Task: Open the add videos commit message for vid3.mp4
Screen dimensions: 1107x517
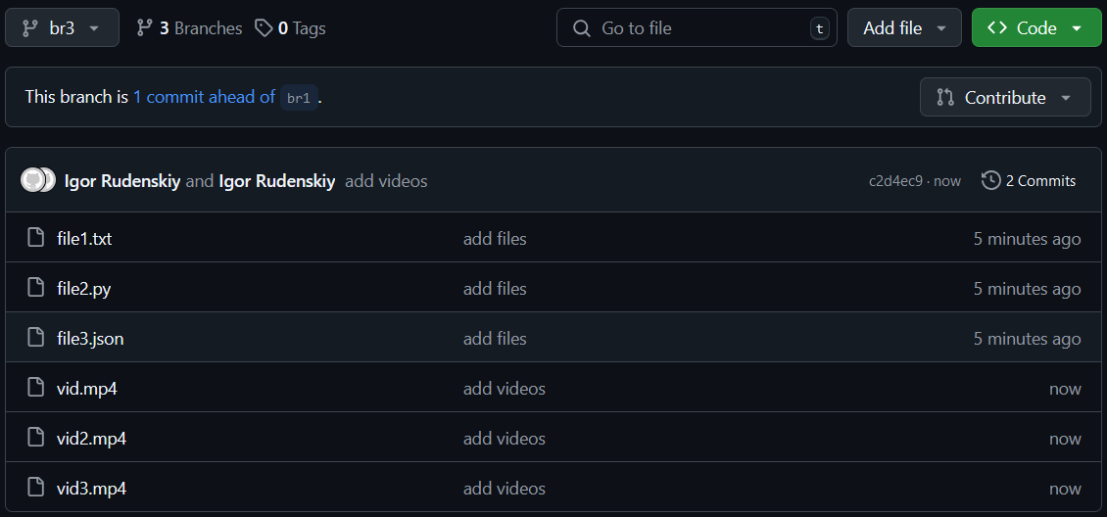Action: tap(505, 488)
